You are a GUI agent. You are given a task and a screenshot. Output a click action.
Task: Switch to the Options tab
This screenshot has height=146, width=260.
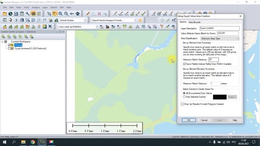click(183, 22)
